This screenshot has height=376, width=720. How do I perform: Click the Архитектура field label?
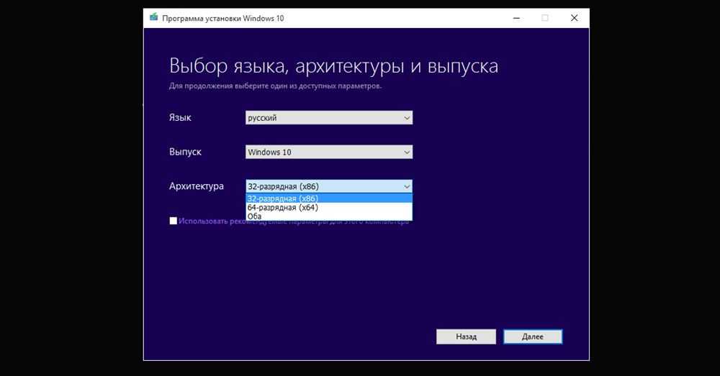pyautogui.click(x=196, y=186)
